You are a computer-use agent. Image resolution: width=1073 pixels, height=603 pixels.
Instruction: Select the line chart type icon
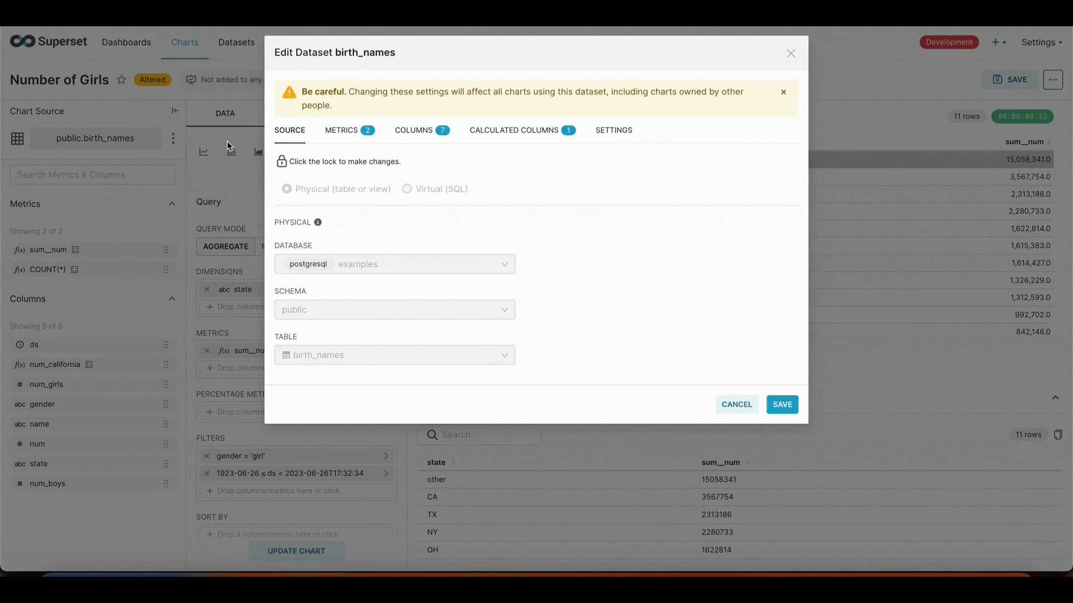(204, 152)
